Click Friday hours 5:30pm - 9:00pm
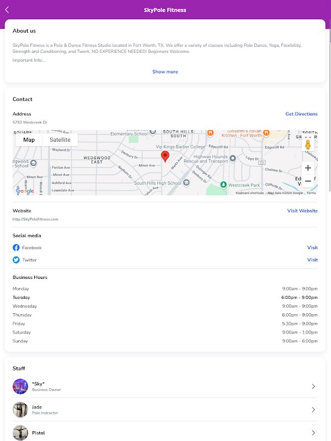The width and height of the screenshot is (331, 441). (300, 324)
